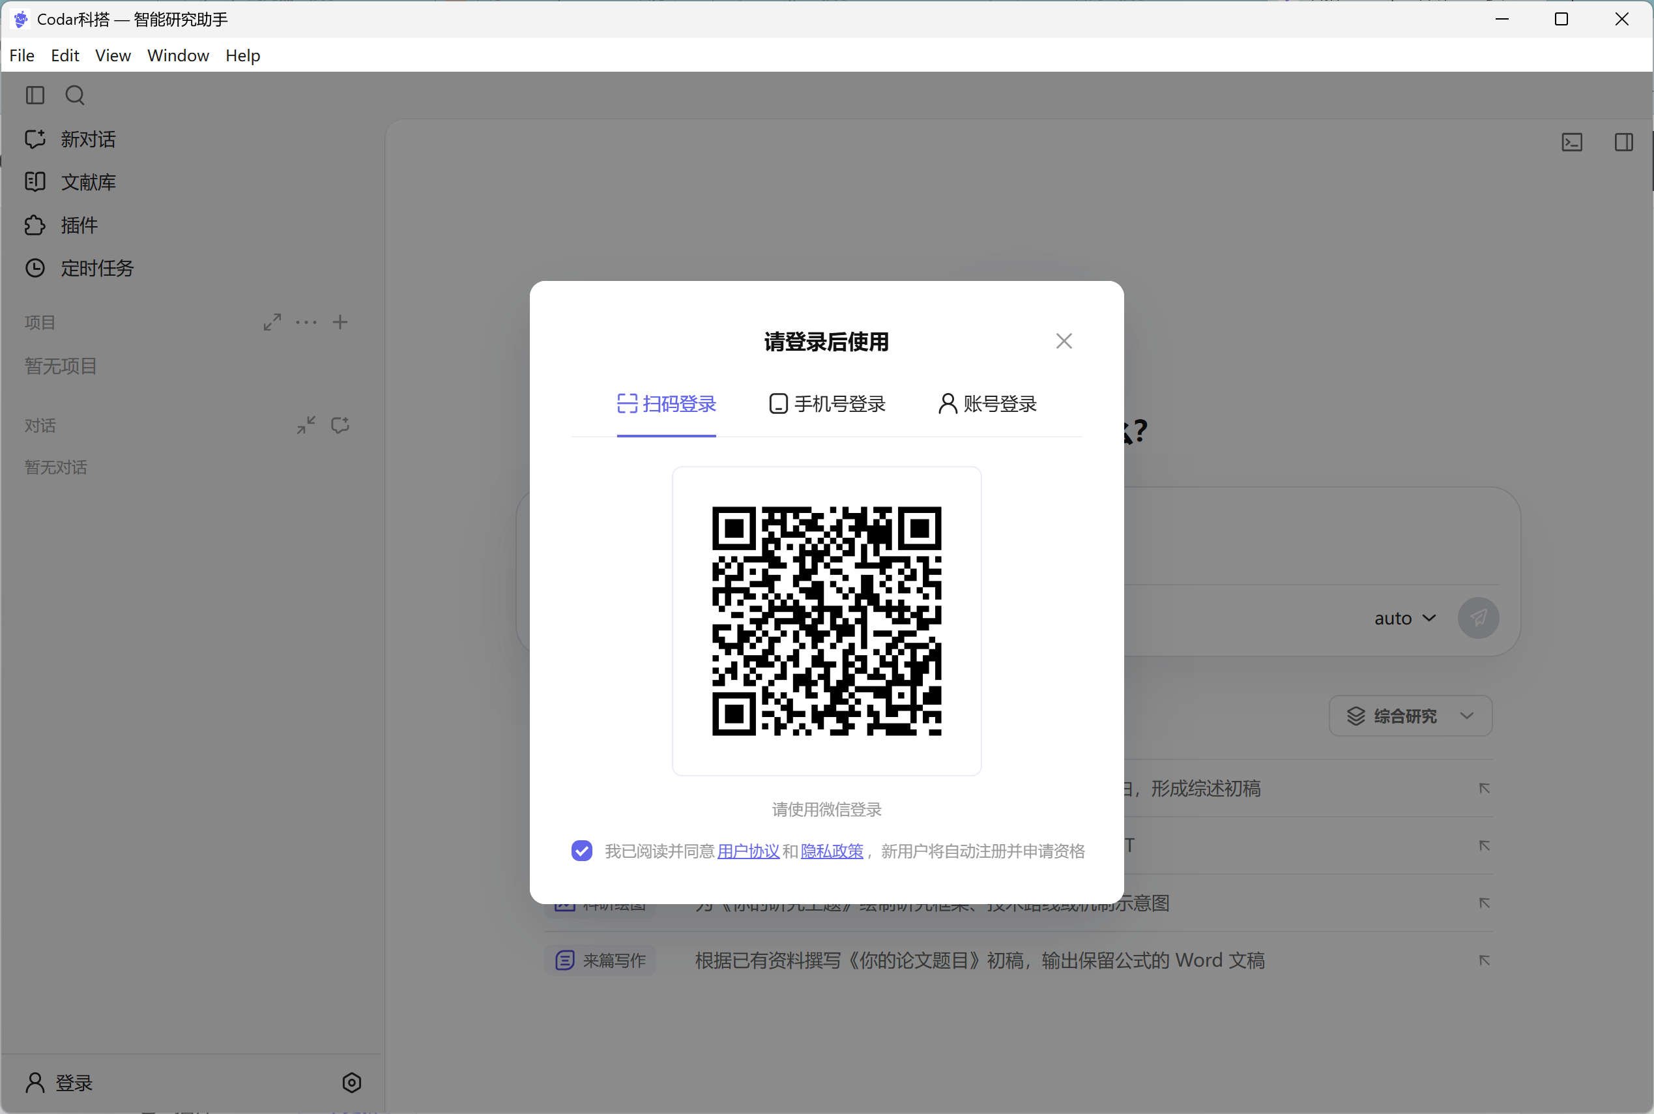
Task: Uncheck the agreement checkbox
Action: tap(581, 851)
